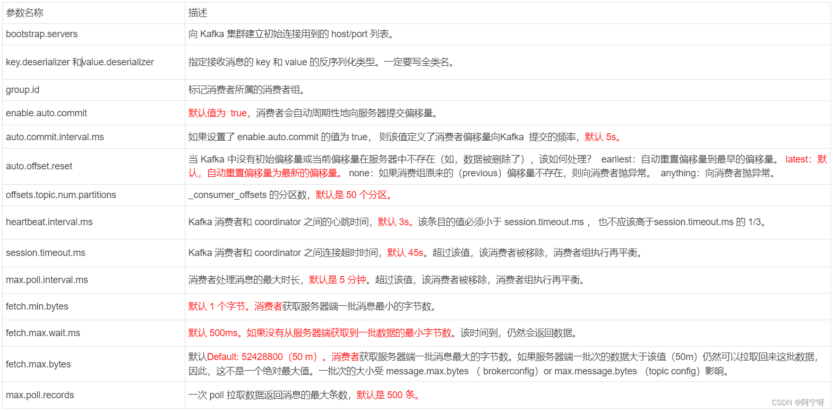Click the group.id parameter name
This screenshot has height=411, width=833.
[x=22, y=90]
